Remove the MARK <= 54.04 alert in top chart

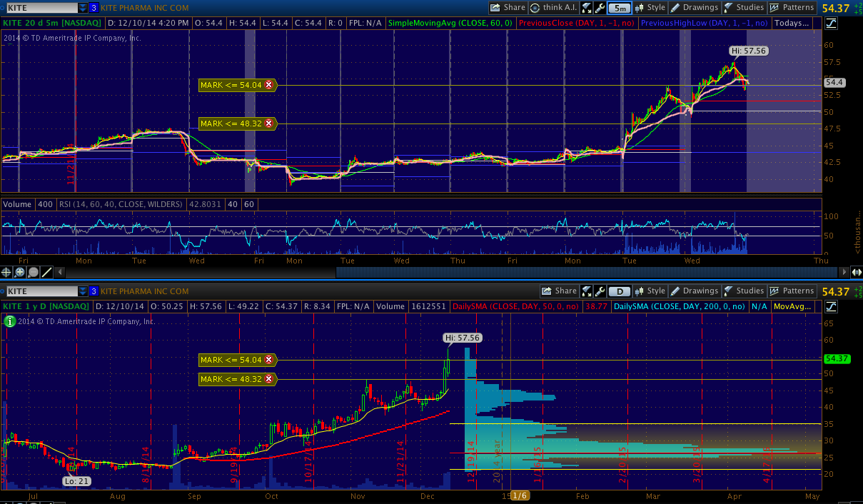tap(268, 85)
